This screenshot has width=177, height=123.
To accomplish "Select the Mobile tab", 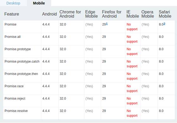I will click(39, 3).
